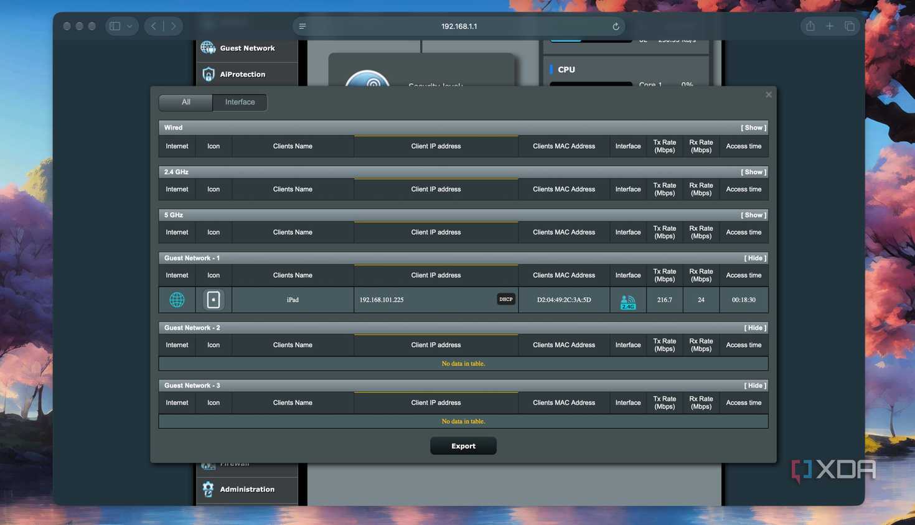Close the client list dialog
The image size is (915, 525).
pos(769,95)
